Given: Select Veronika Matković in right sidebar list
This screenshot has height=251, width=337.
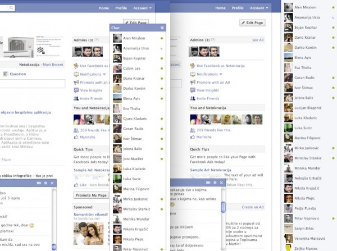Looking at the screenshot, I should click(x=309, y=239).
